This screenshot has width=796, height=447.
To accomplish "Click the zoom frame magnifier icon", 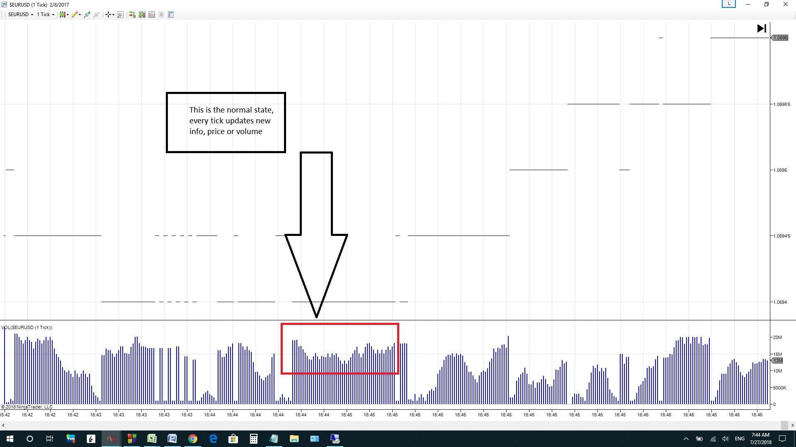I will (121, 14).
